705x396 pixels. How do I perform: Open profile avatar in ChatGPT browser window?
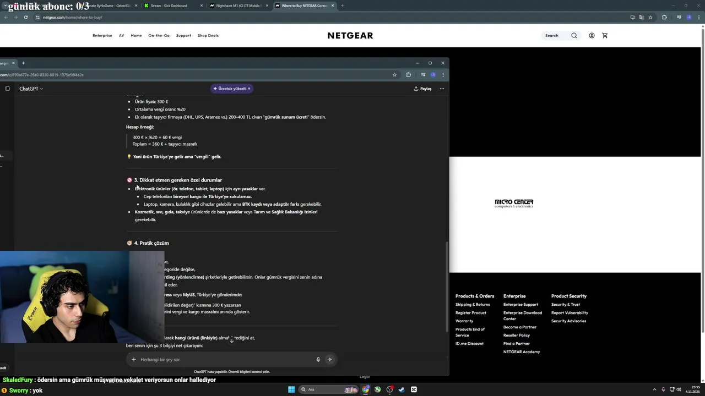pos(433,75)
